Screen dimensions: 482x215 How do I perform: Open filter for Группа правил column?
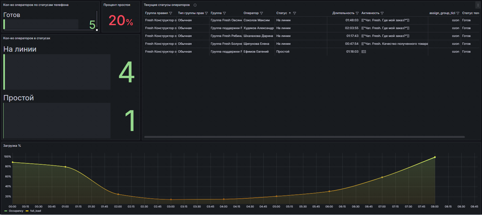click(x=171, y=13)
